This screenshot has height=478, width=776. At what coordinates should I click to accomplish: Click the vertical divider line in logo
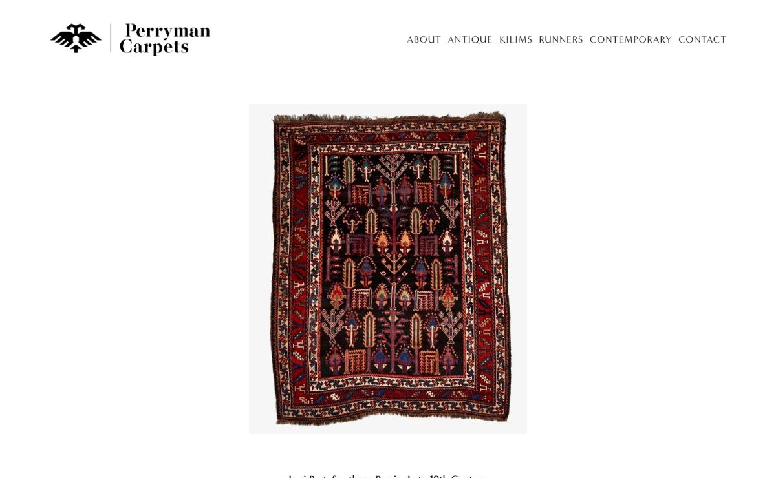[x=111, y=39]
